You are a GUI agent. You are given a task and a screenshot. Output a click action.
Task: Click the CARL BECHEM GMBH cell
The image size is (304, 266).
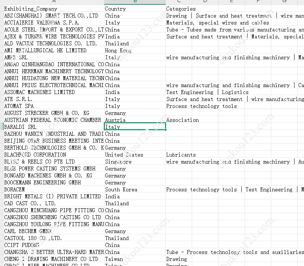(54, 231)
